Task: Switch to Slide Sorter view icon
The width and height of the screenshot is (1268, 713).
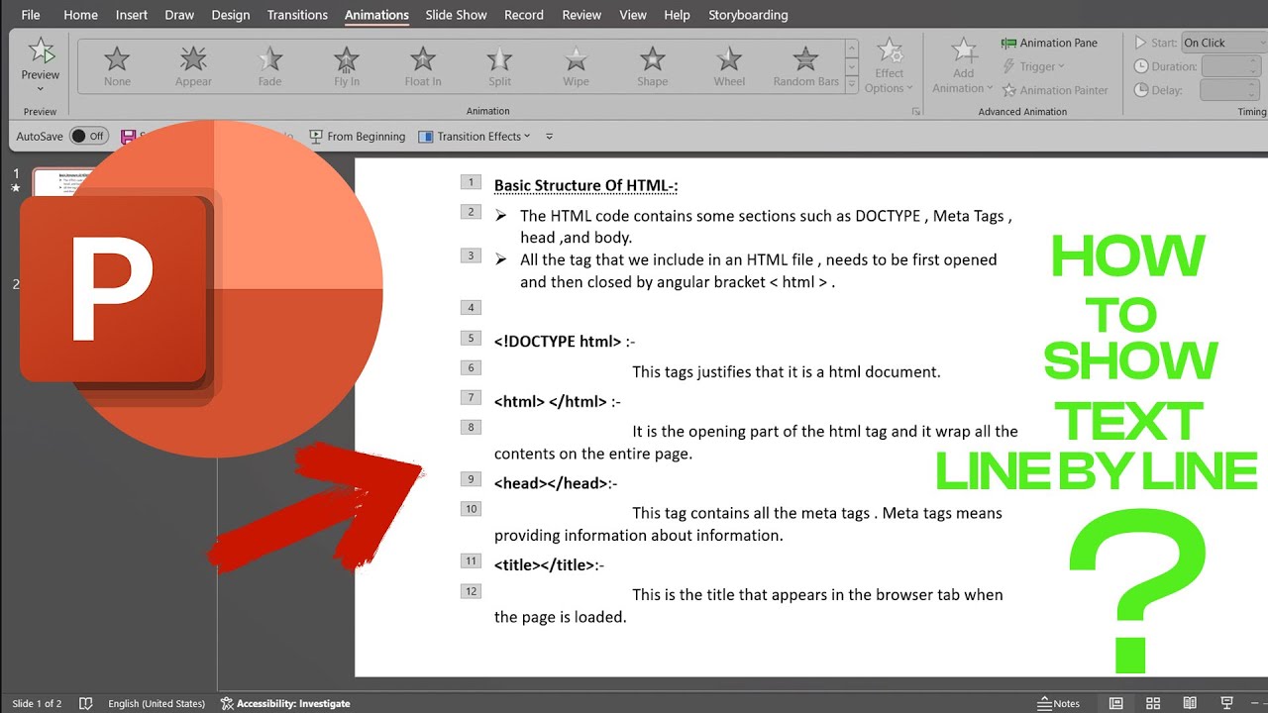Action: pos(1152,703)
